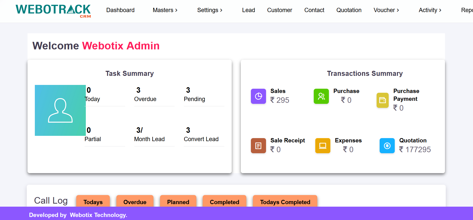This screenshot has height=220, width=473.
Task: Navigate to the Customer section
Action: pos(279,10)
